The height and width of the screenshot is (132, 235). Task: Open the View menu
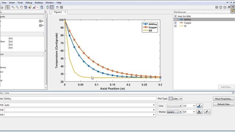(x=4, y=3)
